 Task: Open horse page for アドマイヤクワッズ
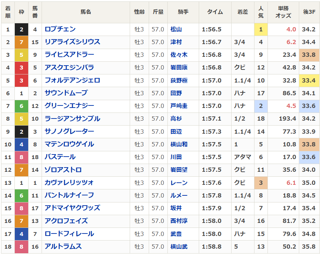[x=73, y=208]
